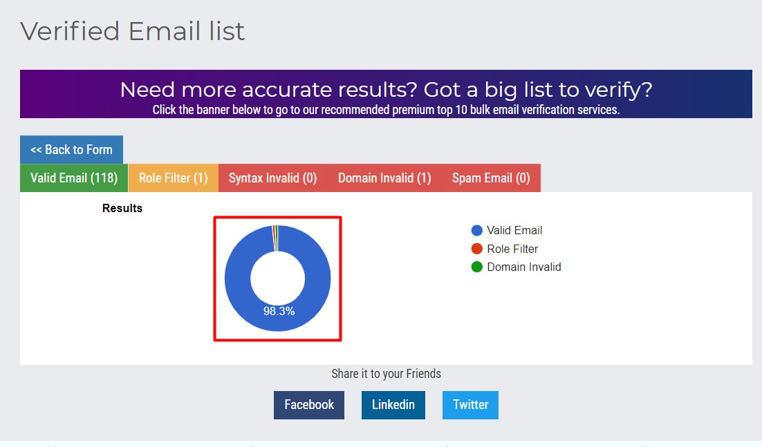Switch to the Role Filter (1) tab
This screenshot has height=447, width=762.
pyautogui.click(x=172, y=178)
